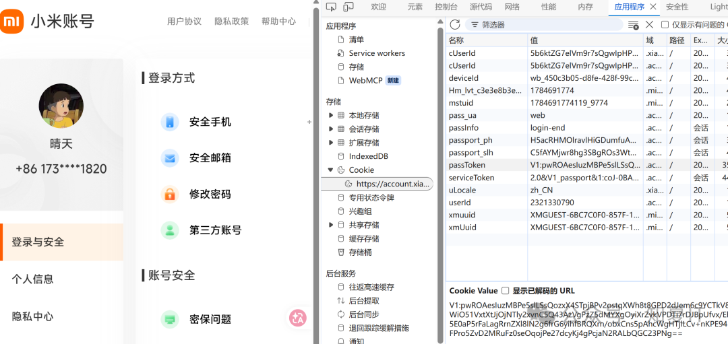This screenshot has width=728, height=344.
Task: Switch to the 安全性 DevTools tab
Action: click(x=677, y=7)
